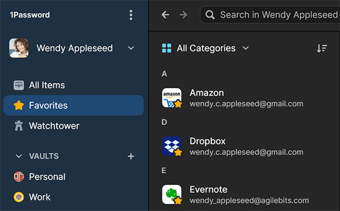Viewport: 340px width, 211px height.
Task: Collapse the VAULTS section
Action: coord(19,156)
